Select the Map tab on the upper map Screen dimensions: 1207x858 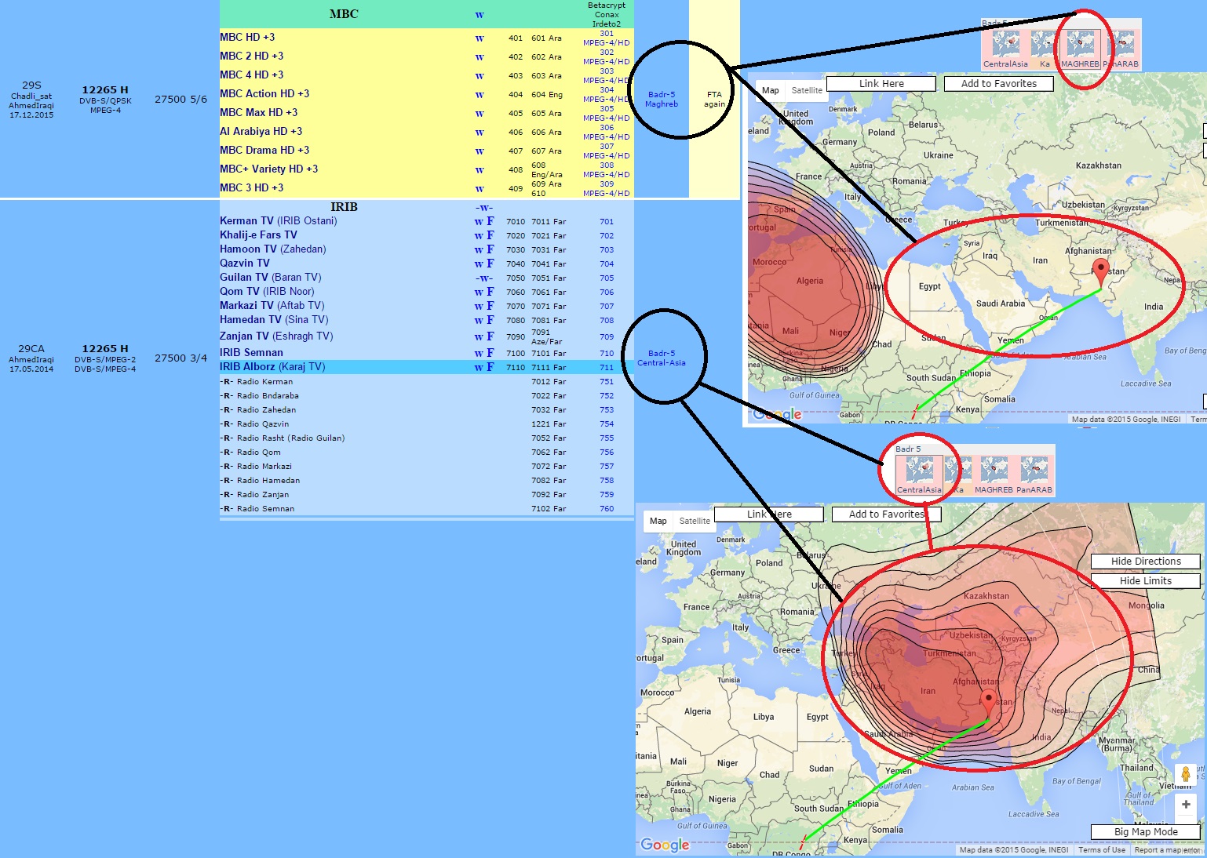771,90
